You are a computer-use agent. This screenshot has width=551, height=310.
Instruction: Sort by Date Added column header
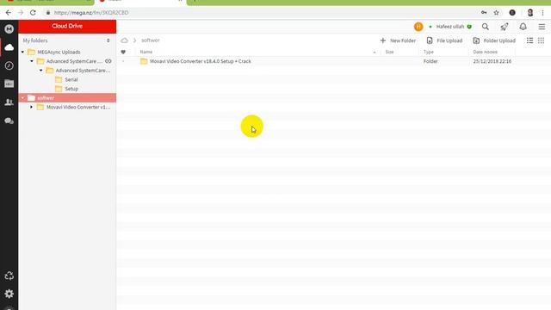(x=485, y=52)
